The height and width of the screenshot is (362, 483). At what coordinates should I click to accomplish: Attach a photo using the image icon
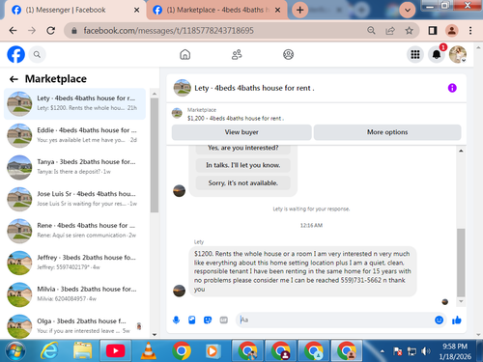tap(192, 320)
